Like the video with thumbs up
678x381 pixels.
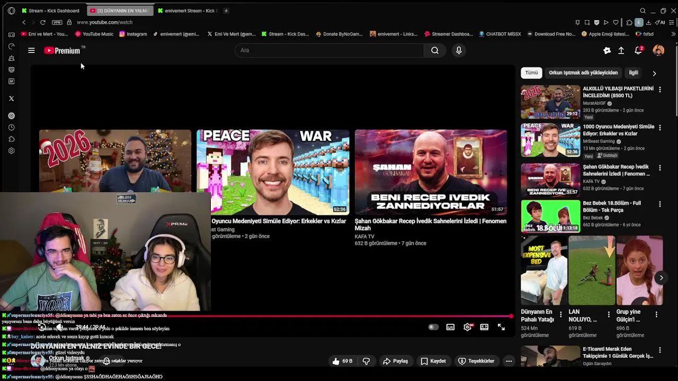tap(342, 361)
